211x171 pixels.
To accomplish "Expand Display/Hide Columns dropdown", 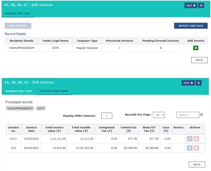I will [107, 115].
